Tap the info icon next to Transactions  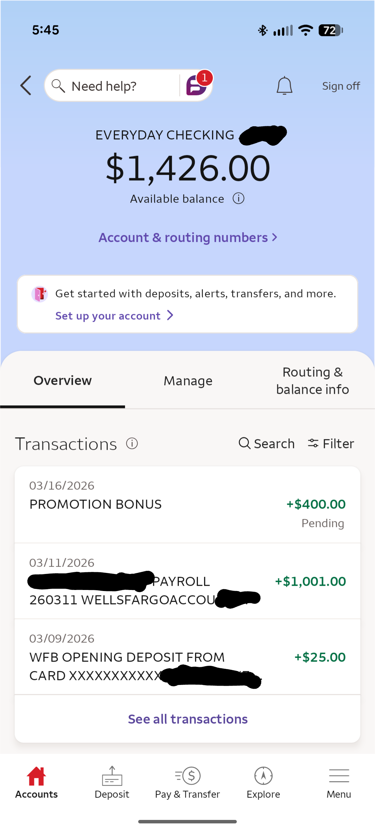tap(132, 444)
